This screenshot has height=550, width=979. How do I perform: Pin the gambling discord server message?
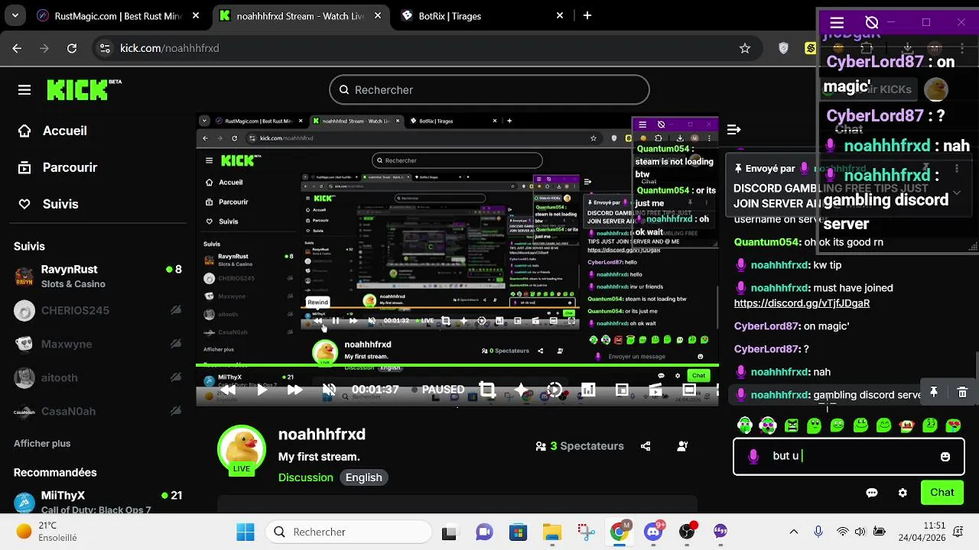[x=934, y=392]
